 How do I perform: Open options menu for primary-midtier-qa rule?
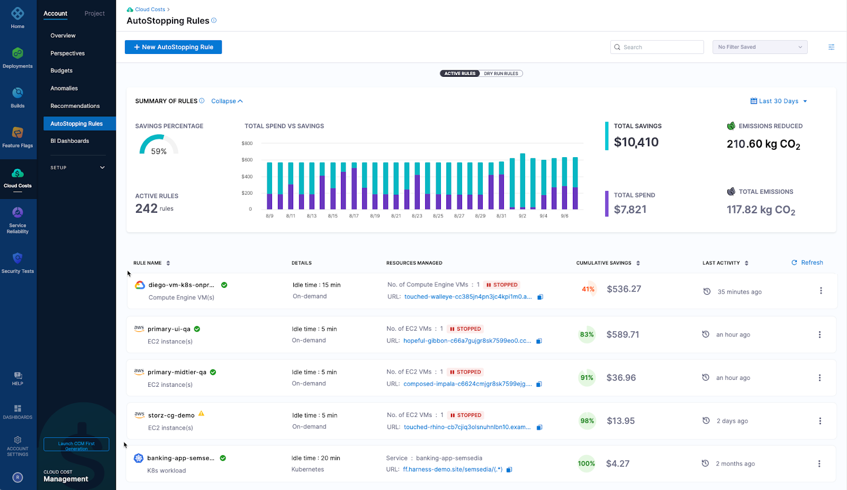click(819, 378)
